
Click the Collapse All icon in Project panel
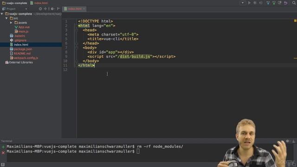pyautogui.click(x=45, y=9)
